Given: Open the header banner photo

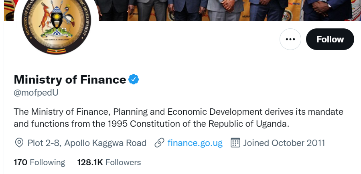Looking at the screenshot, I should [x=225, y=10].
